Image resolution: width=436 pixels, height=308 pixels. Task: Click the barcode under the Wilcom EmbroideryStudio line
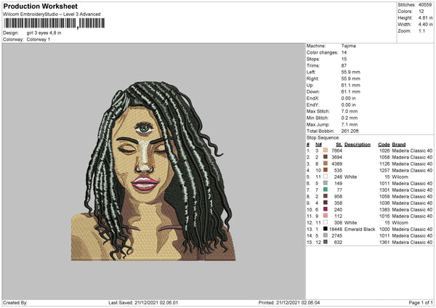click(x=54, y=23)
